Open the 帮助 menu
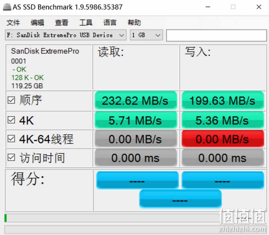Image resolution: width=269 pixels, height=235 pixels. point(134,23)
